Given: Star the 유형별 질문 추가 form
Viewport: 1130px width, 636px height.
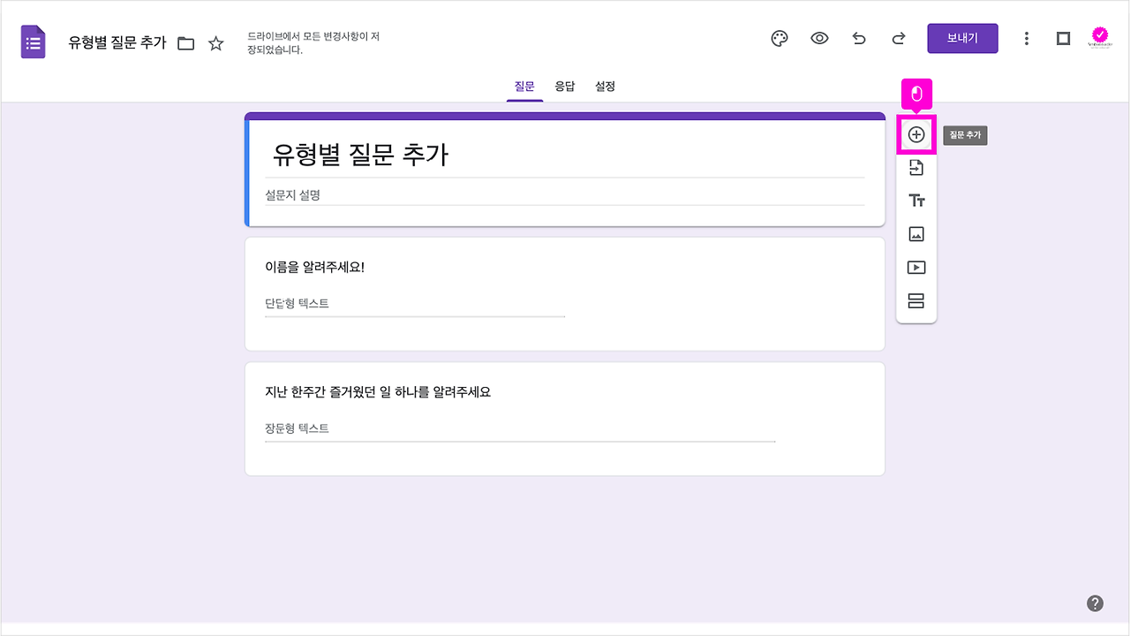Looking at the screenshot, I should (215, 42).
